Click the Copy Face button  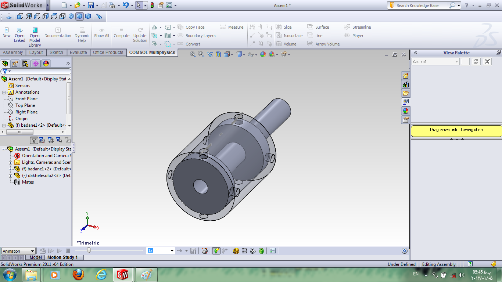(191, 27)
